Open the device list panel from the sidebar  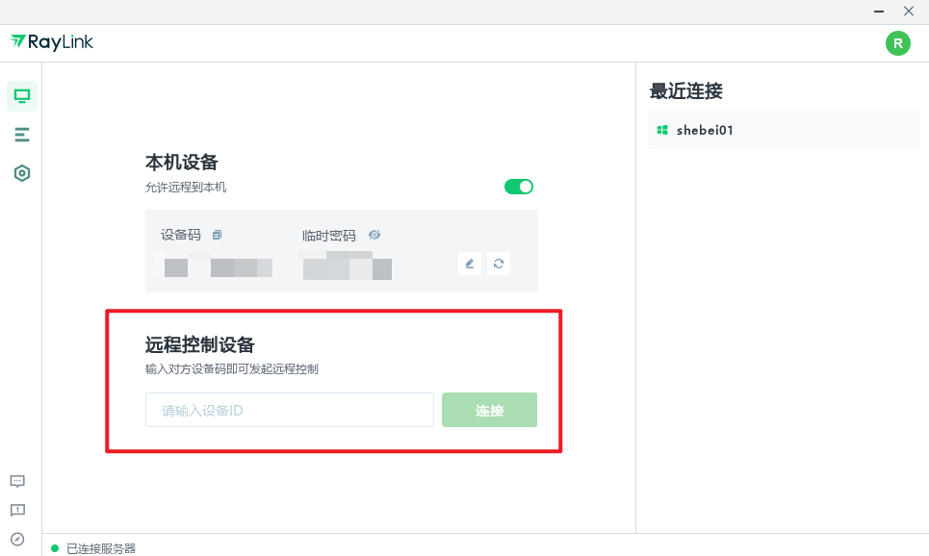(x=21, y=134)
